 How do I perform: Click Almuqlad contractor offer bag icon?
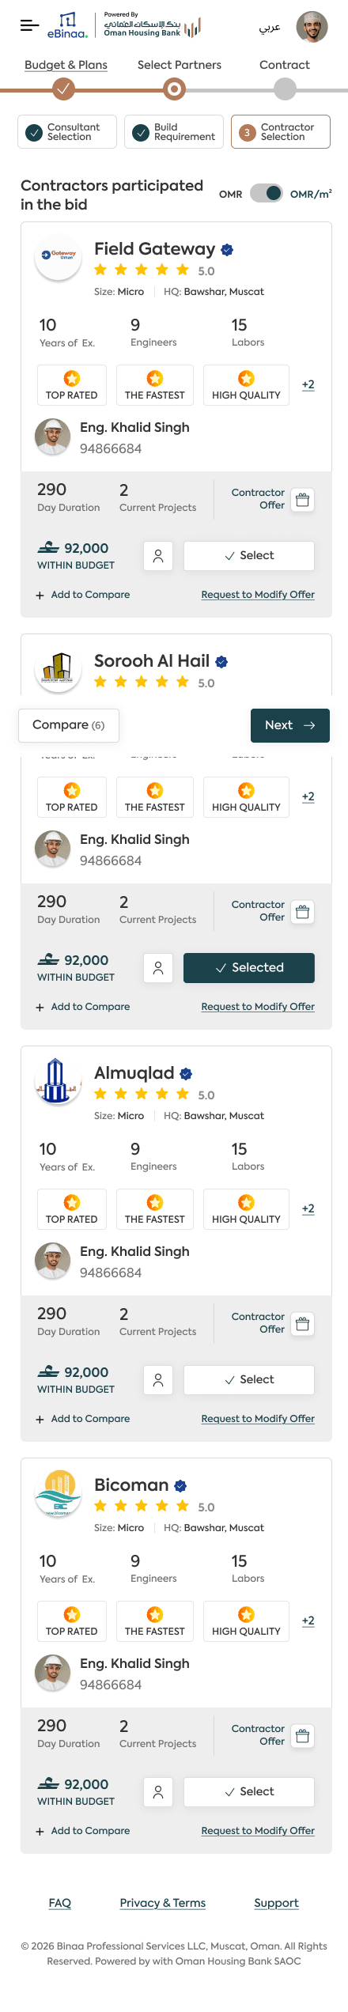[302, 1324]
